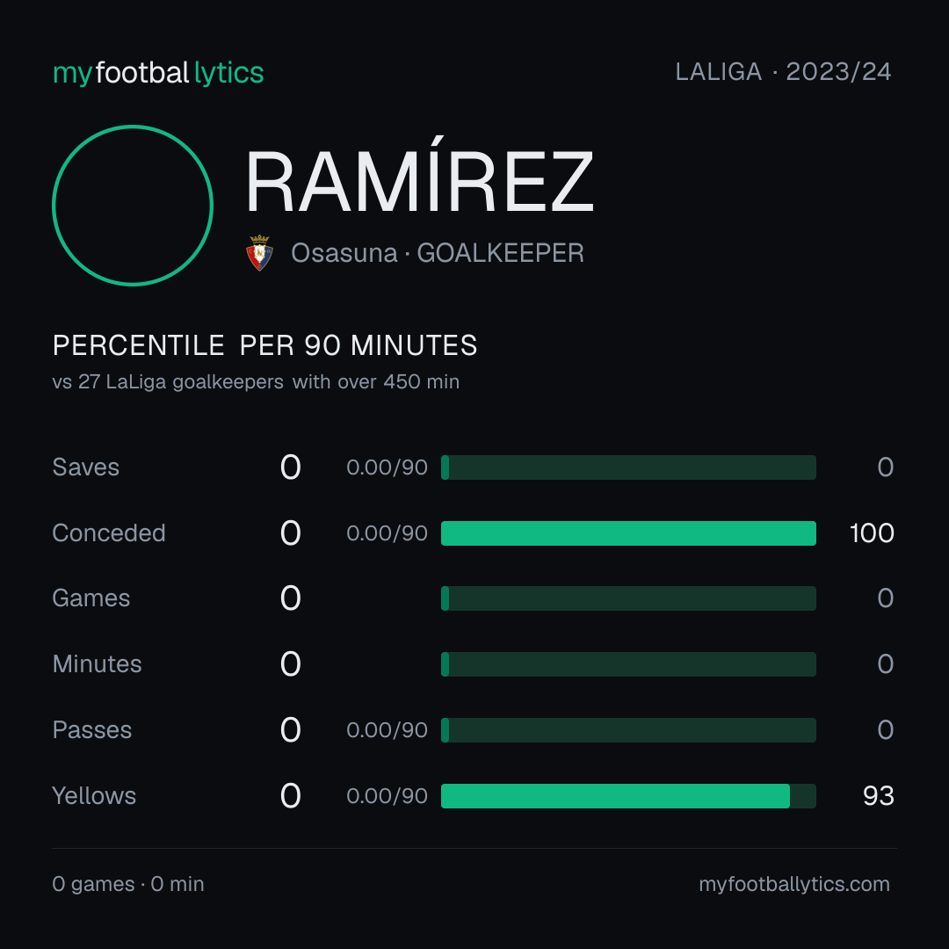Click the Yellows percentile bar

pyautogui.click(x=628, y=796)
